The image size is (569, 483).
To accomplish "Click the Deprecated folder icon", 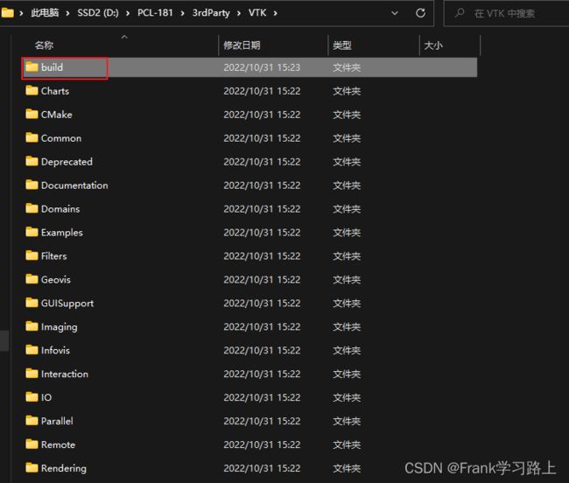I will 32,161.
